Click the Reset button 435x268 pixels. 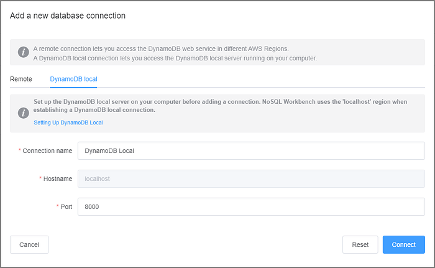pyautogui.click(x=360, y=244)
